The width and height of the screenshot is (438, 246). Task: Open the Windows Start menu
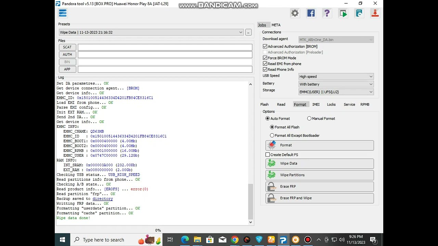coord(63,240)
